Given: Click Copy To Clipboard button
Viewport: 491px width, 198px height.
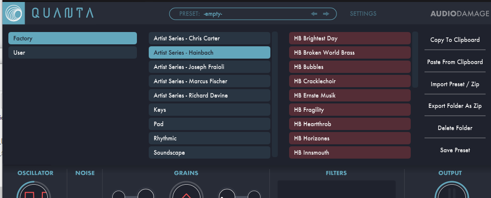Looking at the screenshot, I should [455, 40].
